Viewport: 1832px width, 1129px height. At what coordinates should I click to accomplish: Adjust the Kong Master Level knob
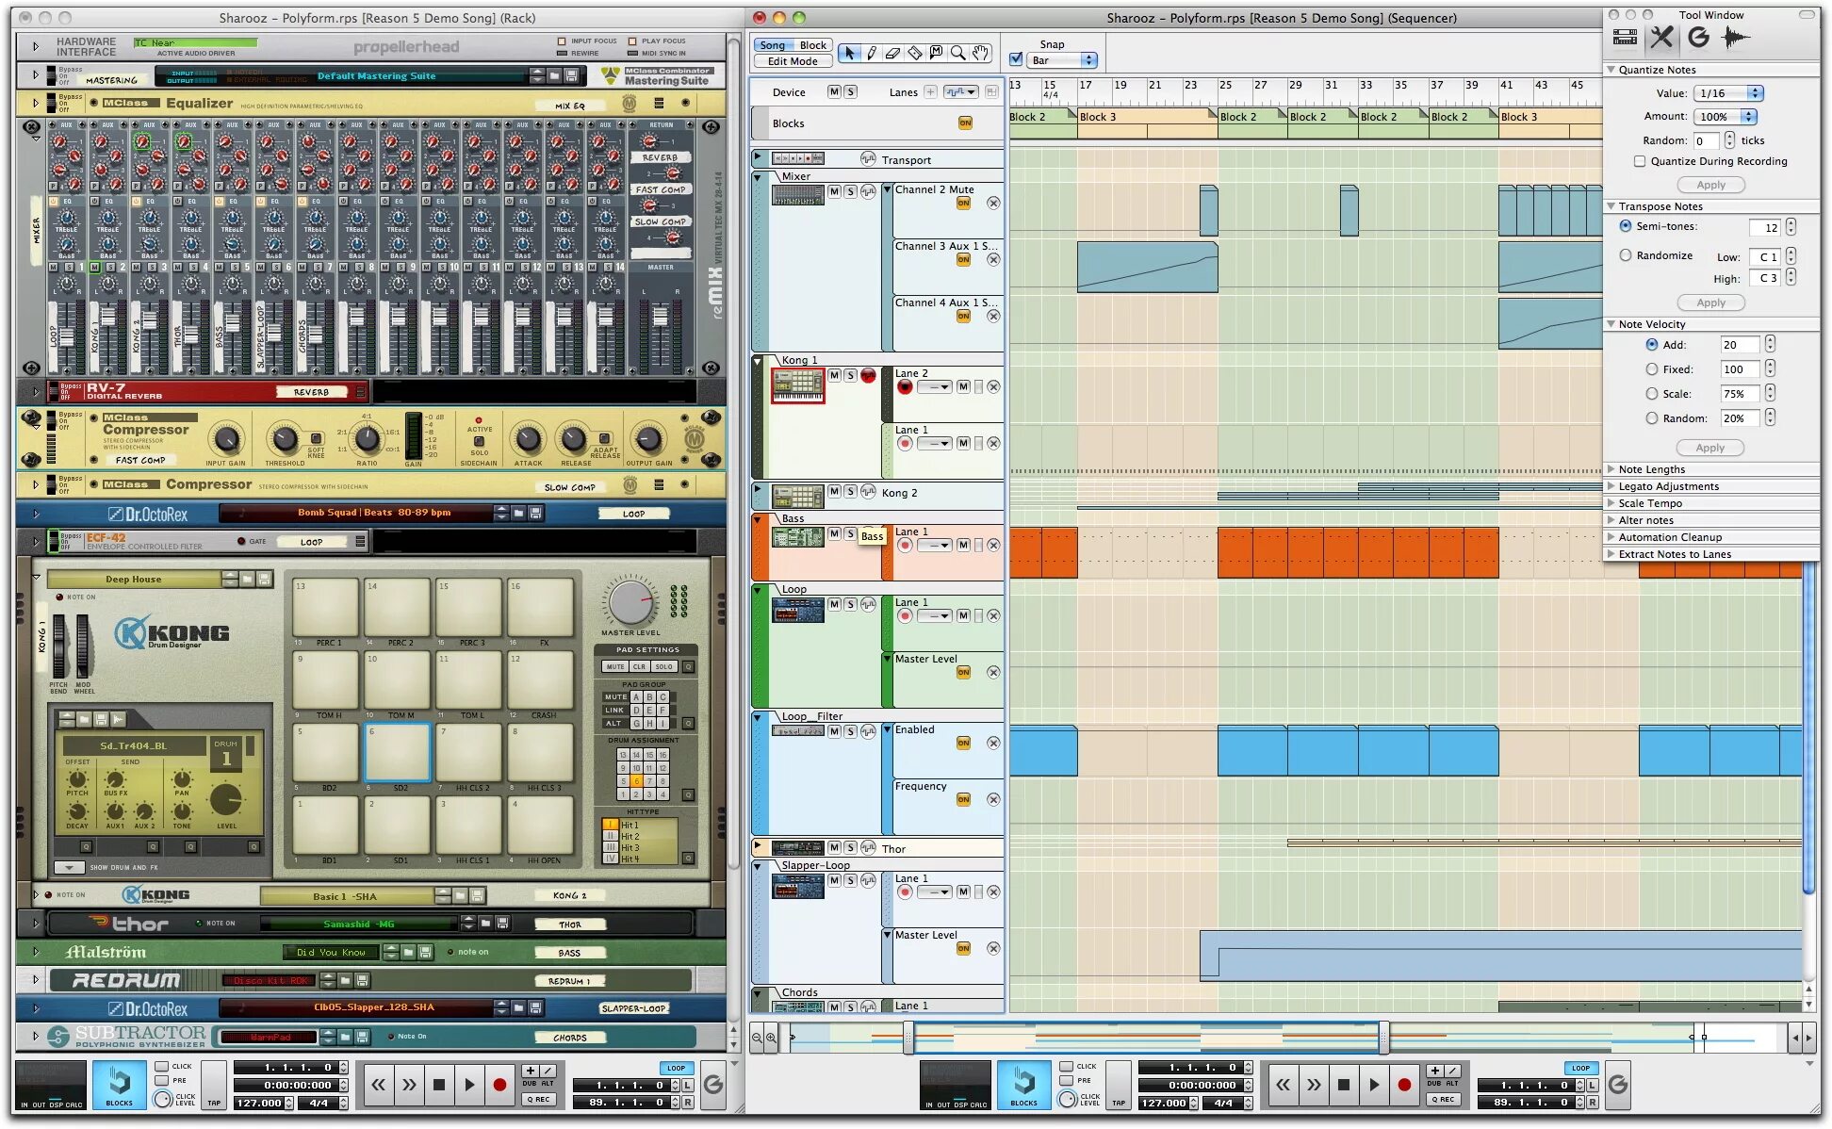click(x=630, y=602)
